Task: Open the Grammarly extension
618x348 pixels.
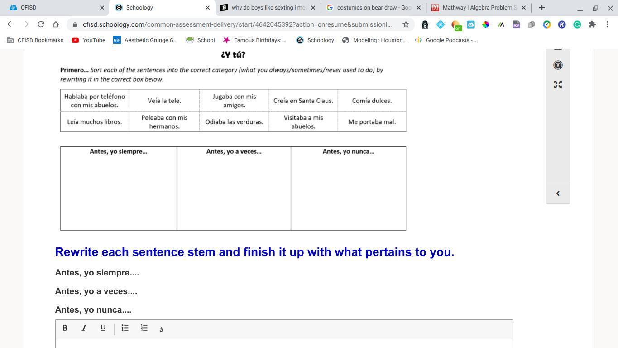Action: [577, 24]
